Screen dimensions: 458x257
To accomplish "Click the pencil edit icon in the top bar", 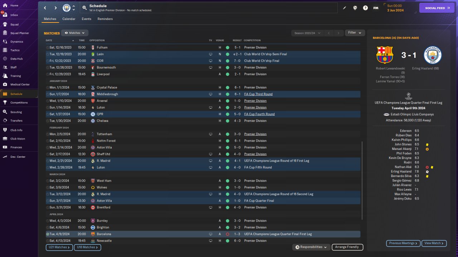I will 345,8.
